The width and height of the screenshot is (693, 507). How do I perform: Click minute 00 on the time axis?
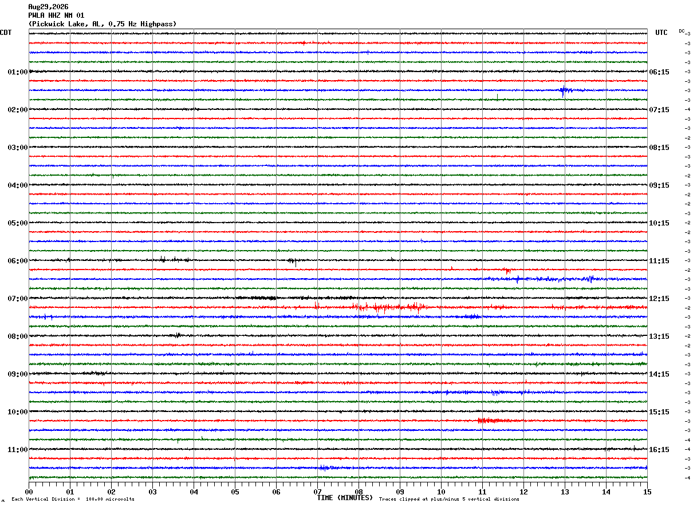(x=29, y=492)
